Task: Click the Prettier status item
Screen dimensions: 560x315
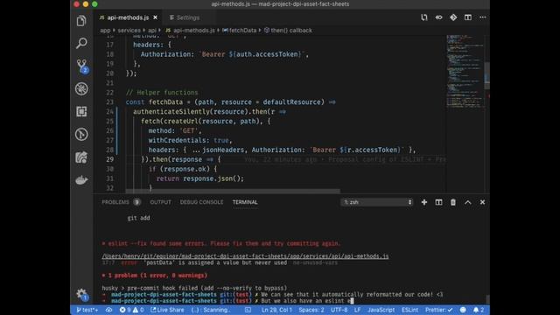Action: [x=438, y=310]
